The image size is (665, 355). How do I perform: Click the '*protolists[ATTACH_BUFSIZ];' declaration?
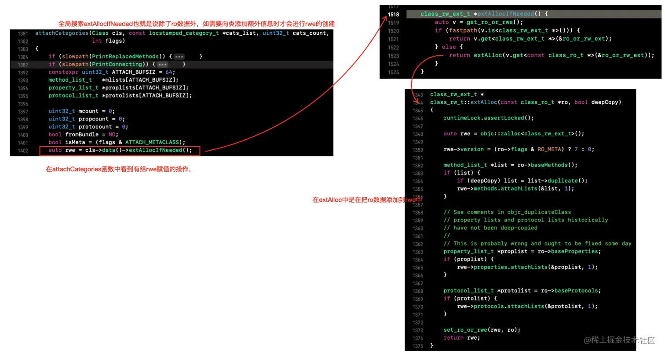click(147, 96)
